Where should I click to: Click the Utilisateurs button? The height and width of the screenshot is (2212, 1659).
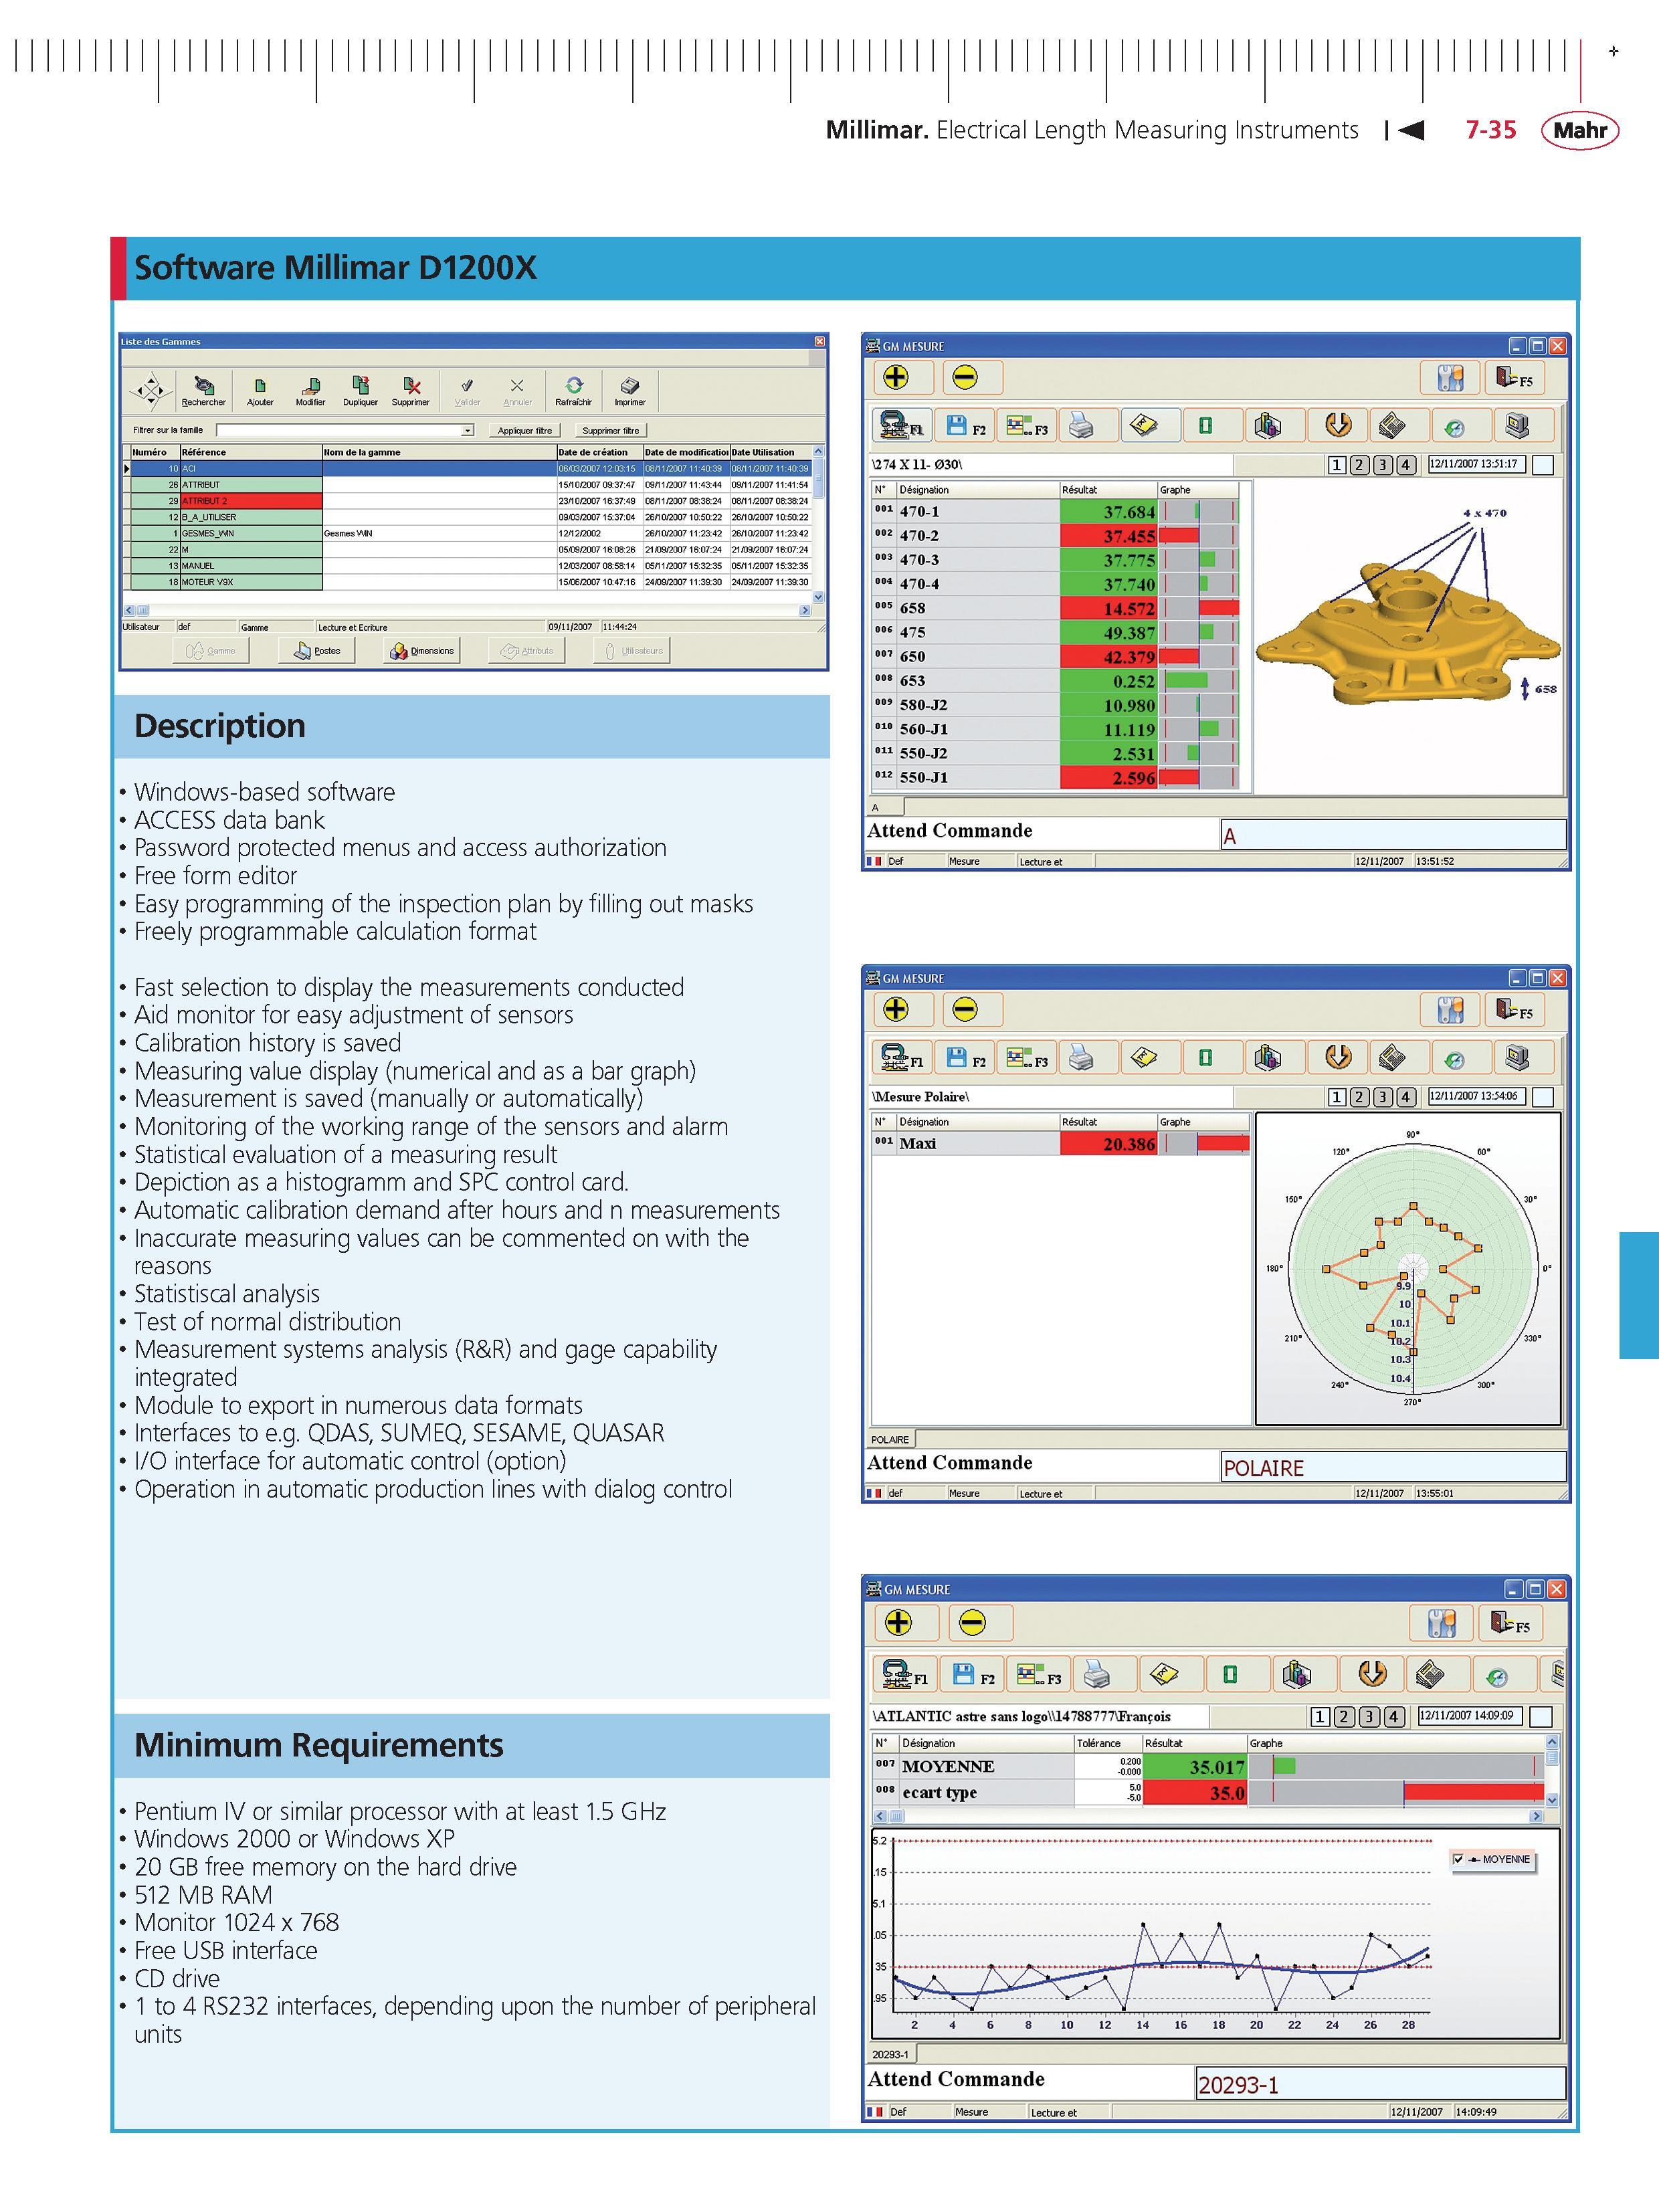633,651
